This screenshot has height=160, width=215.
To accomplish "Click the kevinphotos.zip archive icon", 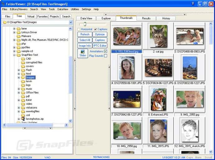I will click(23, 119).
